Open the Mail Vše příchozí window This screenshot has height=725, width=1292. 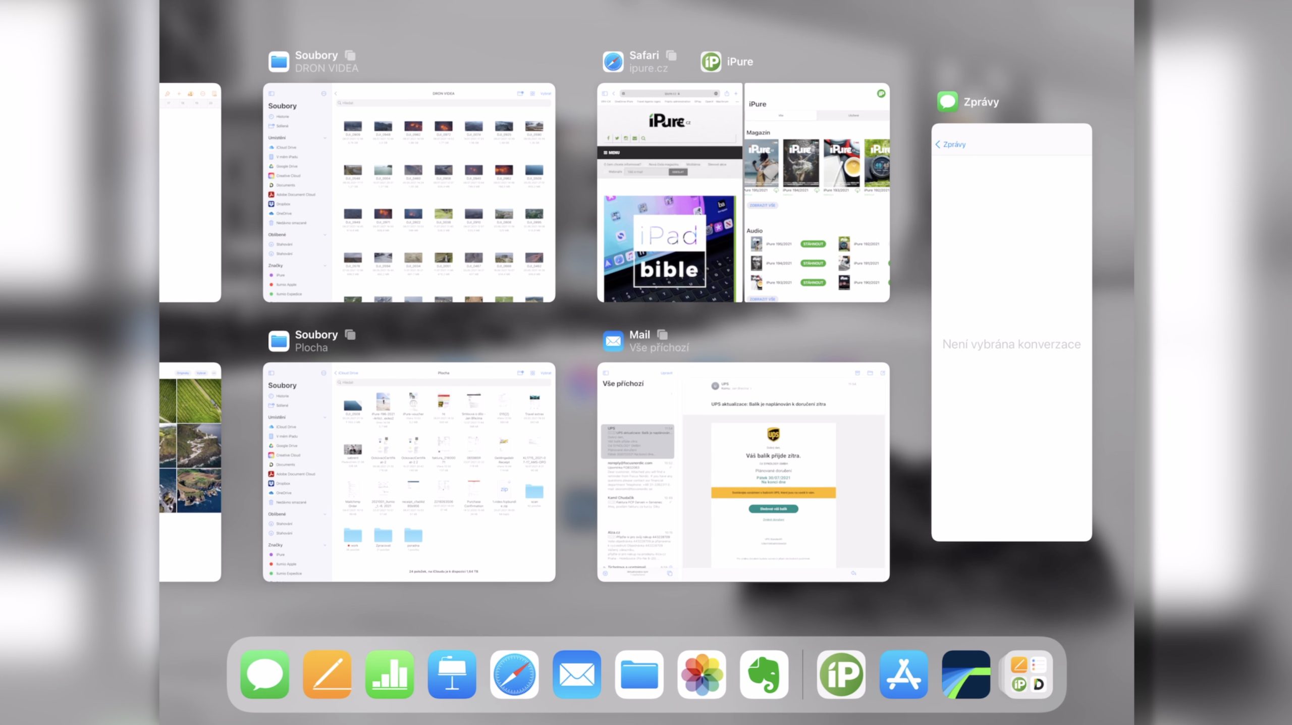(x=743, y=472)
